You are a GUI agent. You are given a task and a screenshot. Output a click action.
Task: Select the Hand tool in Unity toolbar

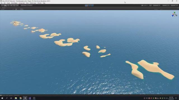[x=2, y=5]
